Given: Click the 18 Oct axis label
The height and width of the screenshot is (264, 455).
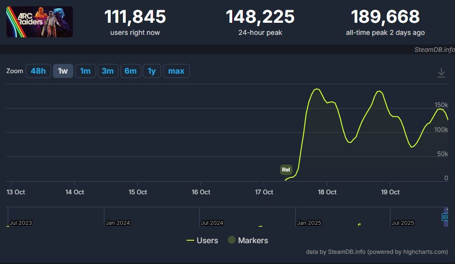Looking at the screenshot, I should (x=327, y=192).
